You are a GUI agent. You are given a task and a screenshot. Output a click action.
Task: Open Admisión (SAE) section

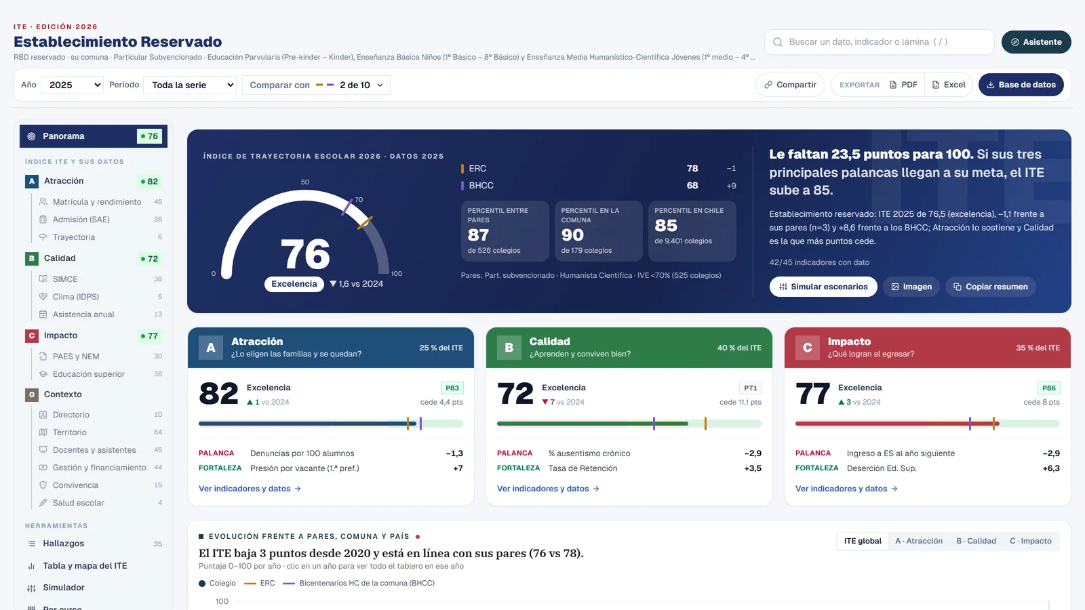coord(100,220)
